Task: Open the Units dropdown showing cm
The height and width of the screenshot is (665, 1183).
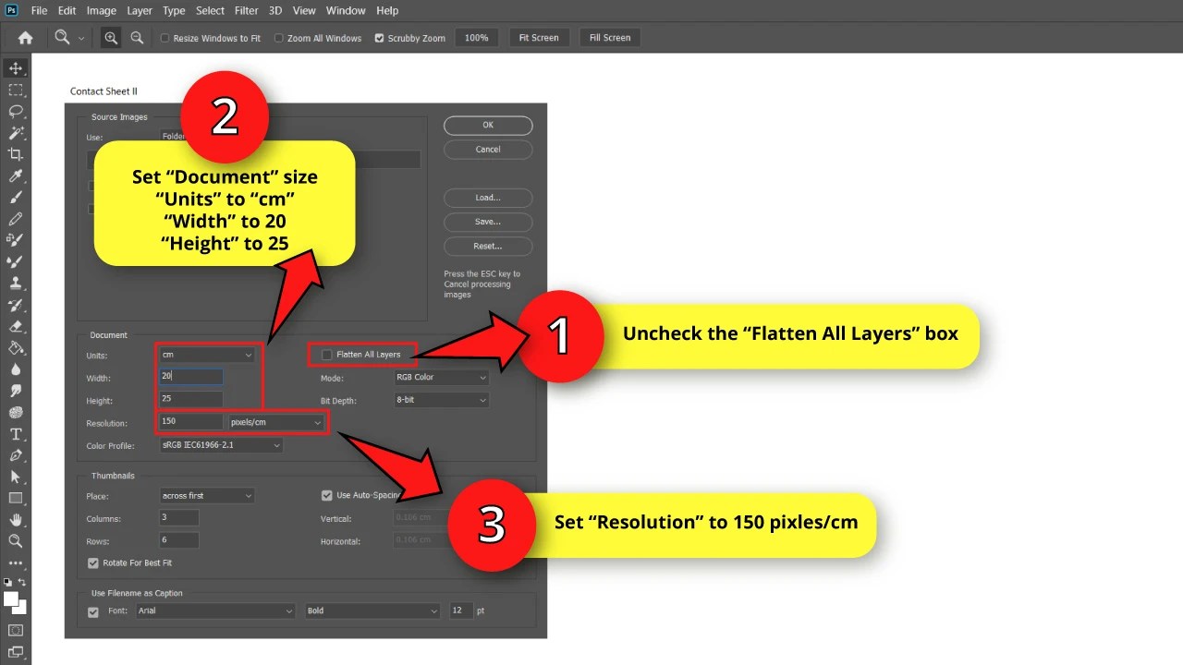Action: point(206,355)
